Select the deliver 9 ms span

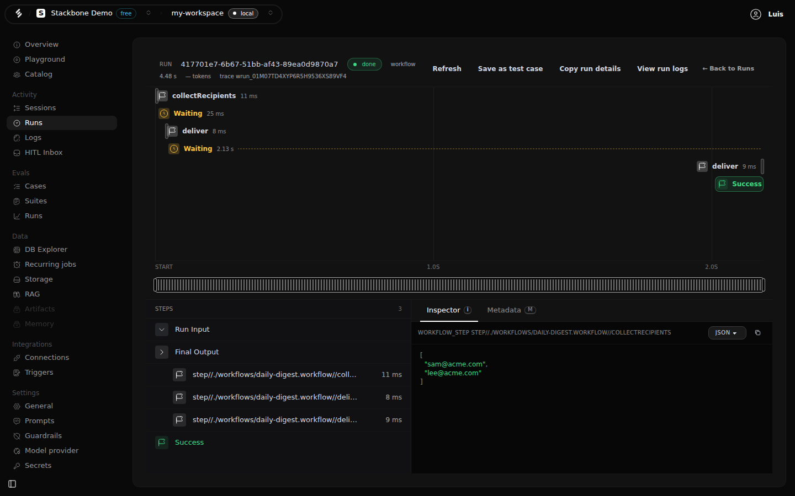(730, 166)
